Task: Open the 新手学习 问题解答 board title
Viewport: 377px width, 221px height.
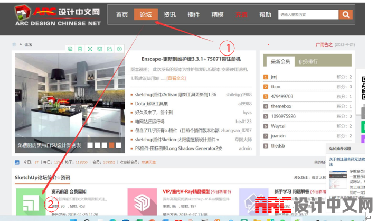Action: 291,191
